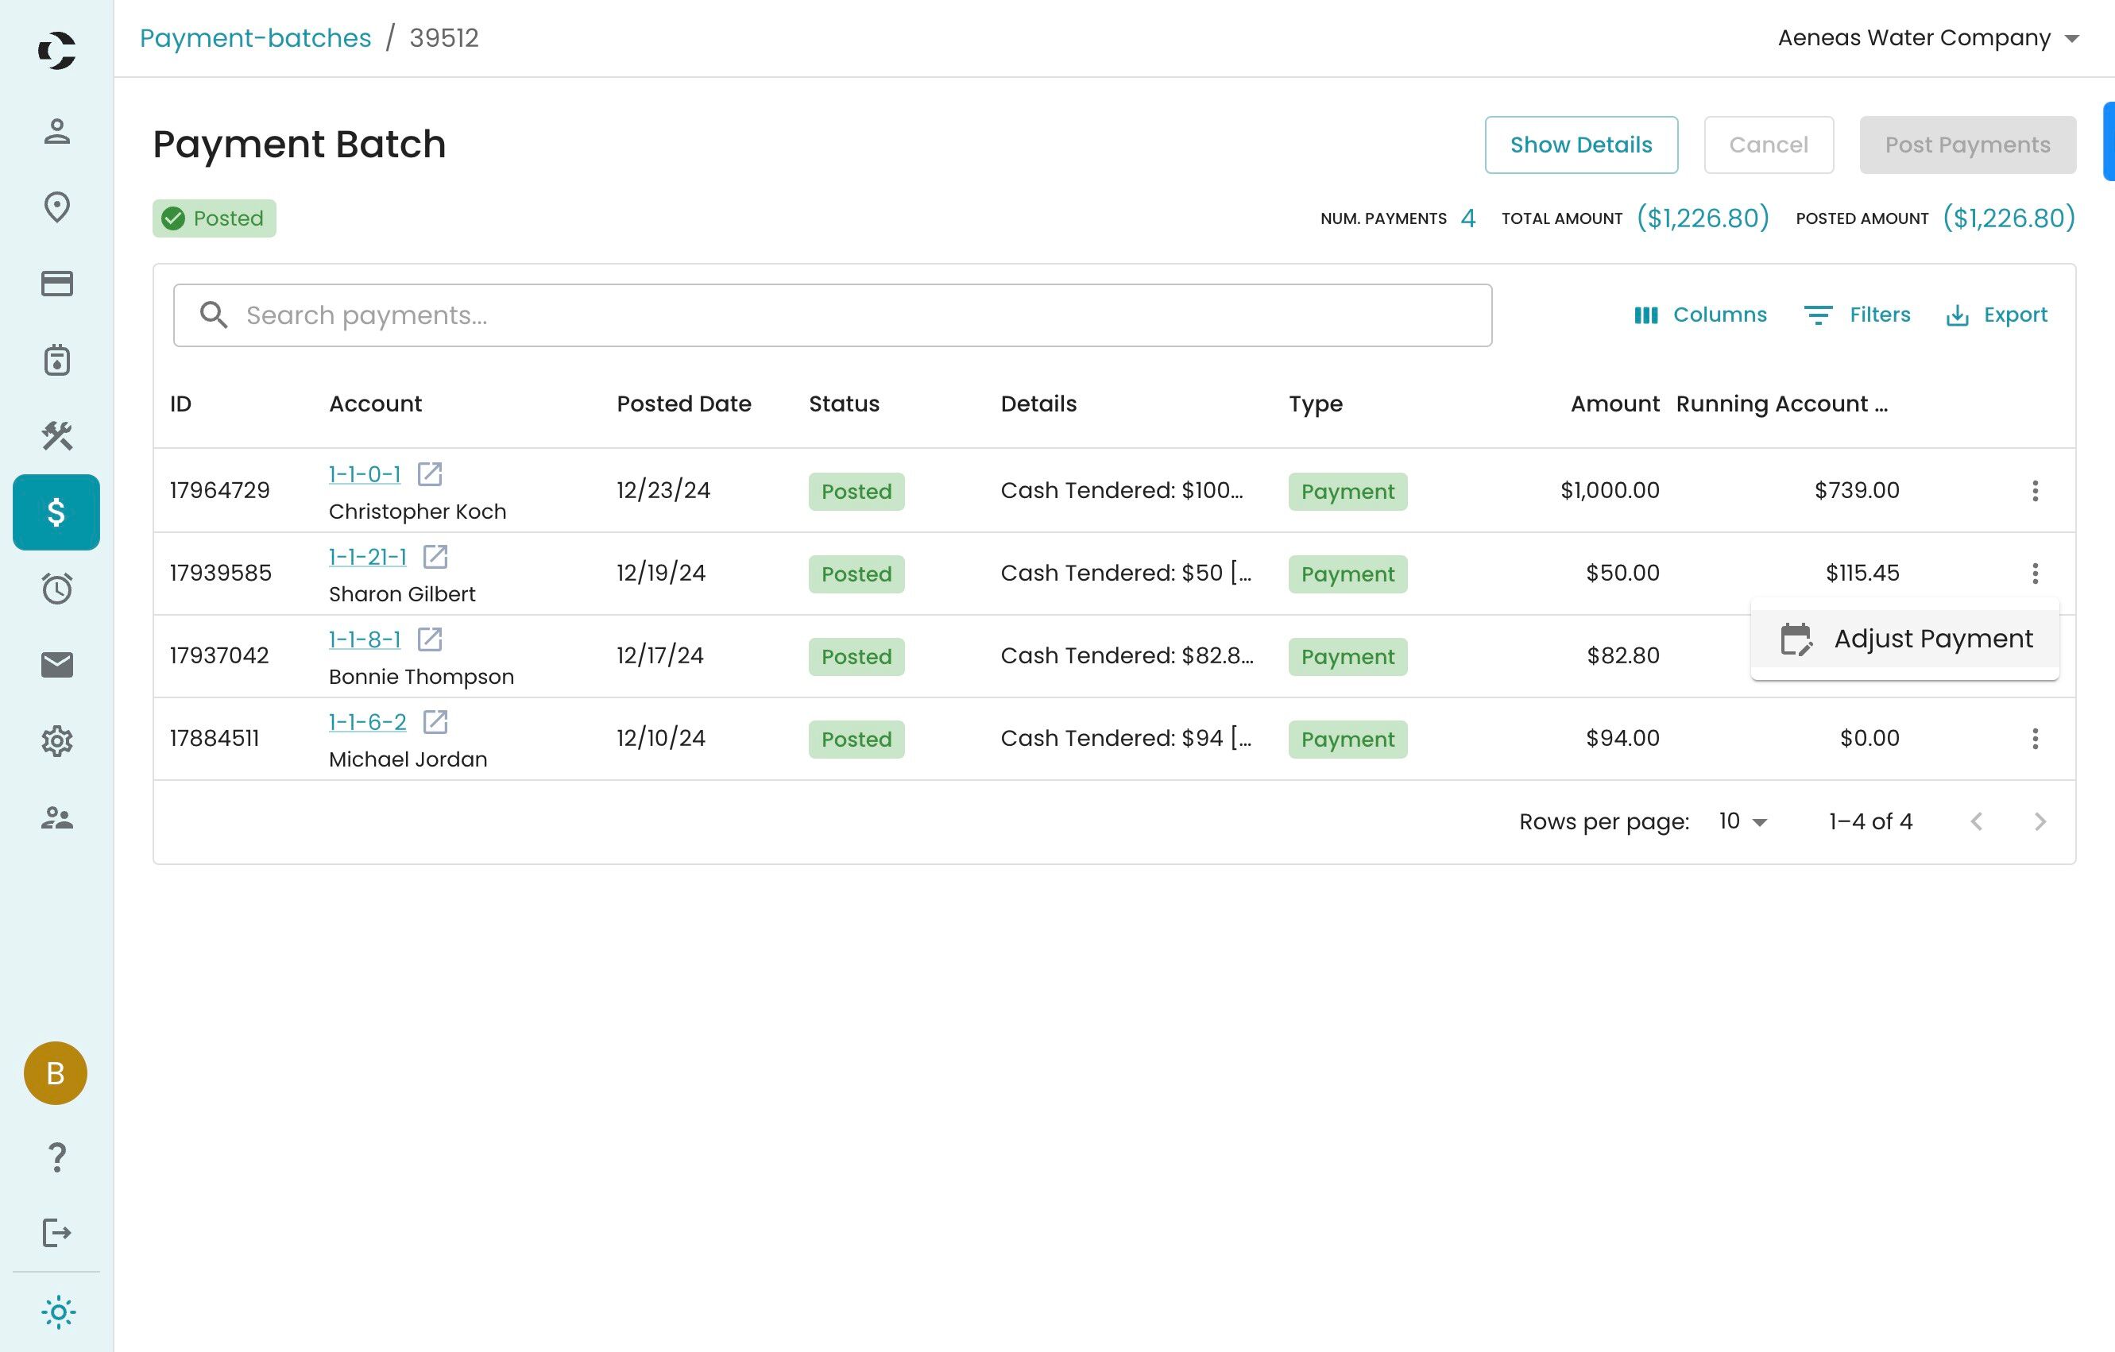The image size is (2115, 1352).
Task: Open the alarm clock sidebar icon
Action: point(57,588)
